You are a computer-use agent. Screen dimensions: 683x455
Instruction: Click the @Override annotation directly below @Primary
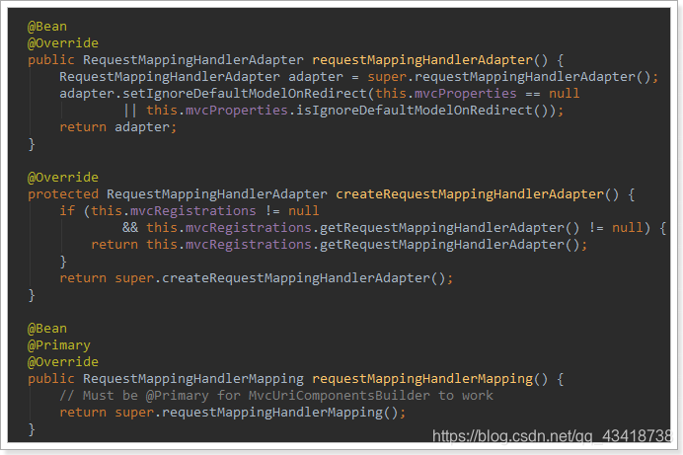tap(63, 362)
